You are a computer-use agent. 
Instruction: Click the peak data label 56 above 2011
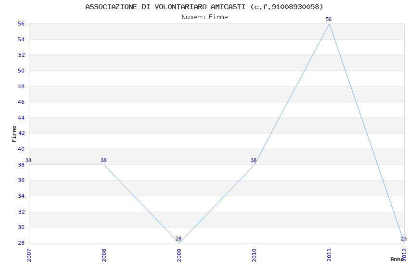(329, 20)
